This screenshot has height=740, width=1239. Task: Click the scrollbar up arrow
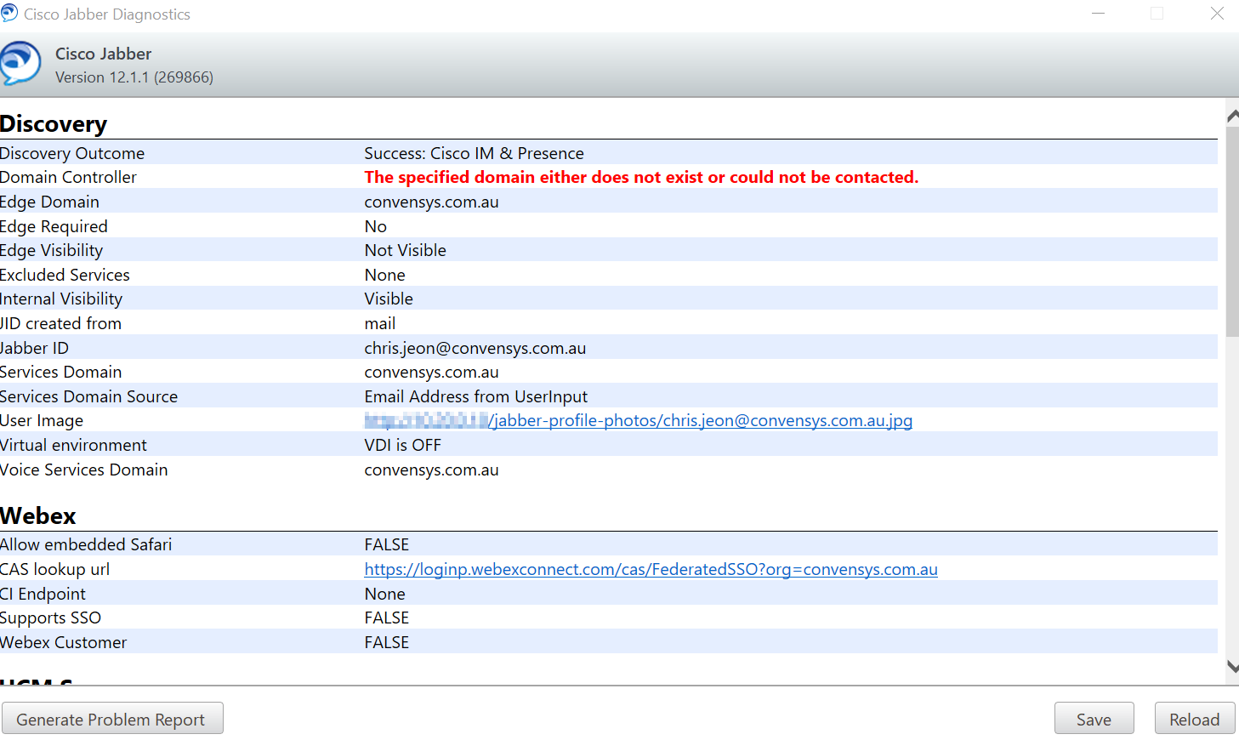pyautogui.click(x=1232, y=115)
